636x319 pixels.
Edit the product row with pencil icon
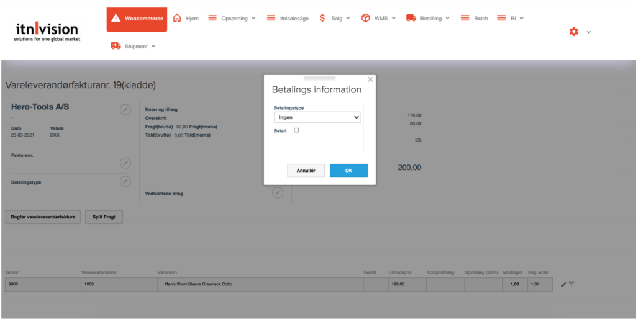[564, 284]
